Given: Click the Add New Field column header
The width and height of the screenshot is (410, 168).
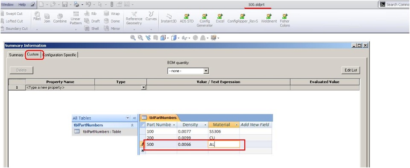Looking at the screenshot, I should tap(255, 125).
